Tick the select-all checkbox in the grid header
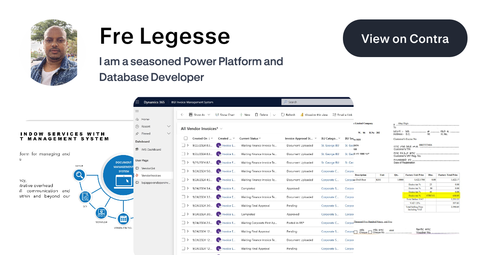 (185, 138)
